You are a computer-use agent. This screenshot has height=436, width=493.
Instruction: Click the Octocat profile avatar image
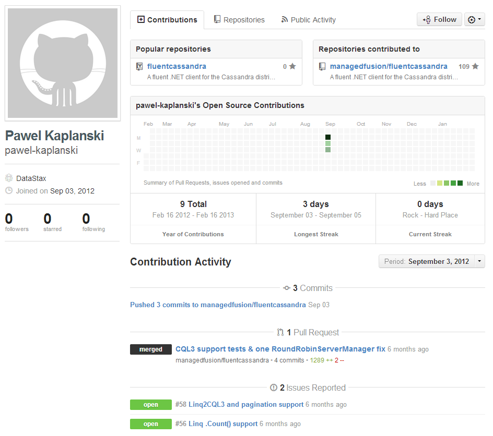[62, 63]
